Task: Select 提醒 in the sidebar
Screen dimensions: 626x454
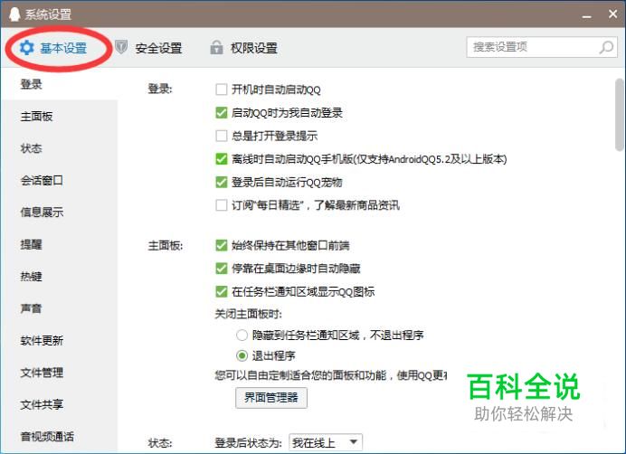Action: 59,244
